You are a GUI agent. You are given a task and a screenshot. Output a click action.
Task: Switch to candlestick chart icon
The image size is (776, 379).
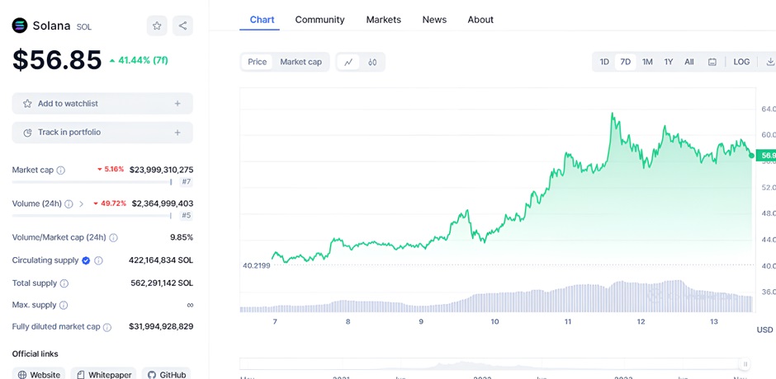click(x=372, y=62)
